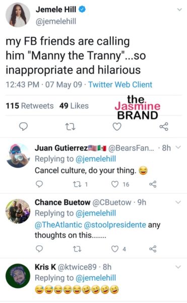The width and height of the screenshot is (187, 303).
Task: Reply to Chance Buetow's comment
Action: 39,248
